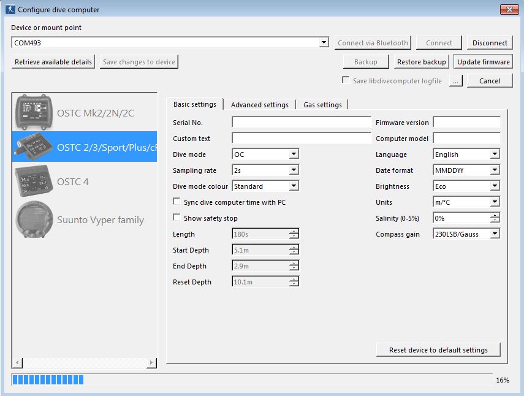Check Save libdivecomputer logfile option
The image size is (524, 396).
[x=346, y=80]
